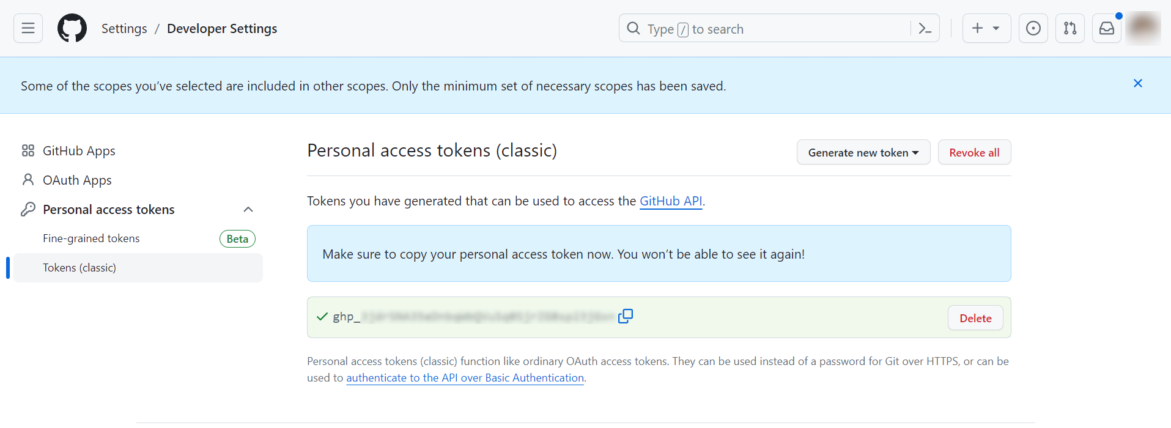Open the pull requests icon
The width and height of the screenshot is (1171, 428).
(1069, 28)
